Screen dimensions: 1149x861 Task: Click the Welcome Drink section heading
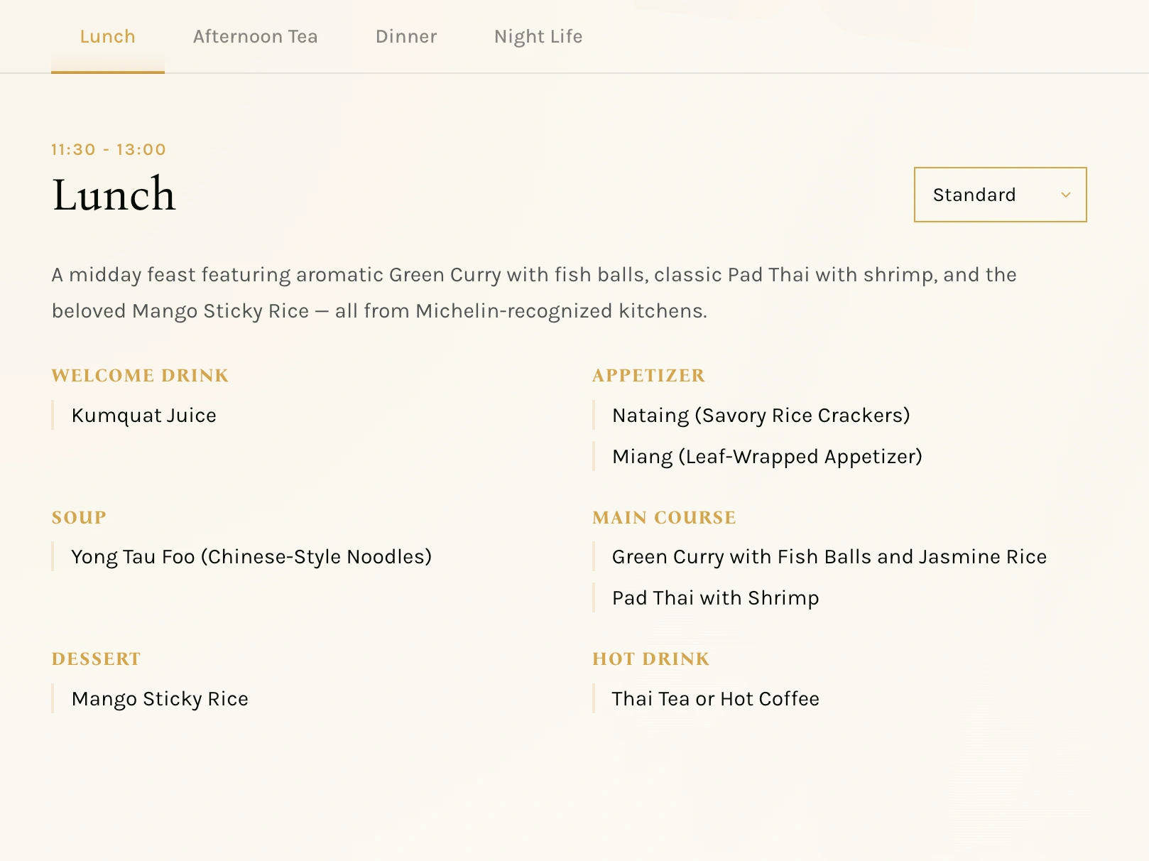[140, 375]
